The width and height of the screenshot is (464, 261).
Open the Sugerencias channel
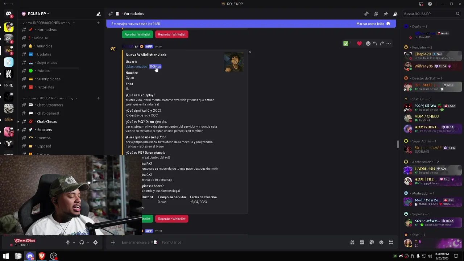[x=47, y=62]
